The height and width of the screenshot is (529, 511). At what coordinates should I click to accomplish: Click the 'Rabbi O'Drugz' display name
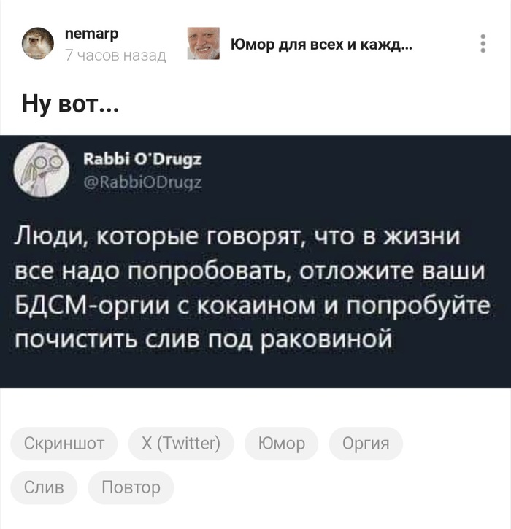click(x=142, y=159)
